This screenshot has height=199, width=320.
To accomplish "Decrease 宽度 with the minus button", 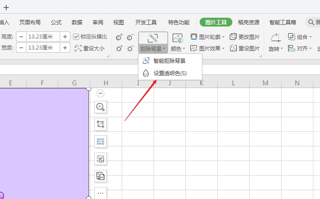I will click(x=21, y=48).
